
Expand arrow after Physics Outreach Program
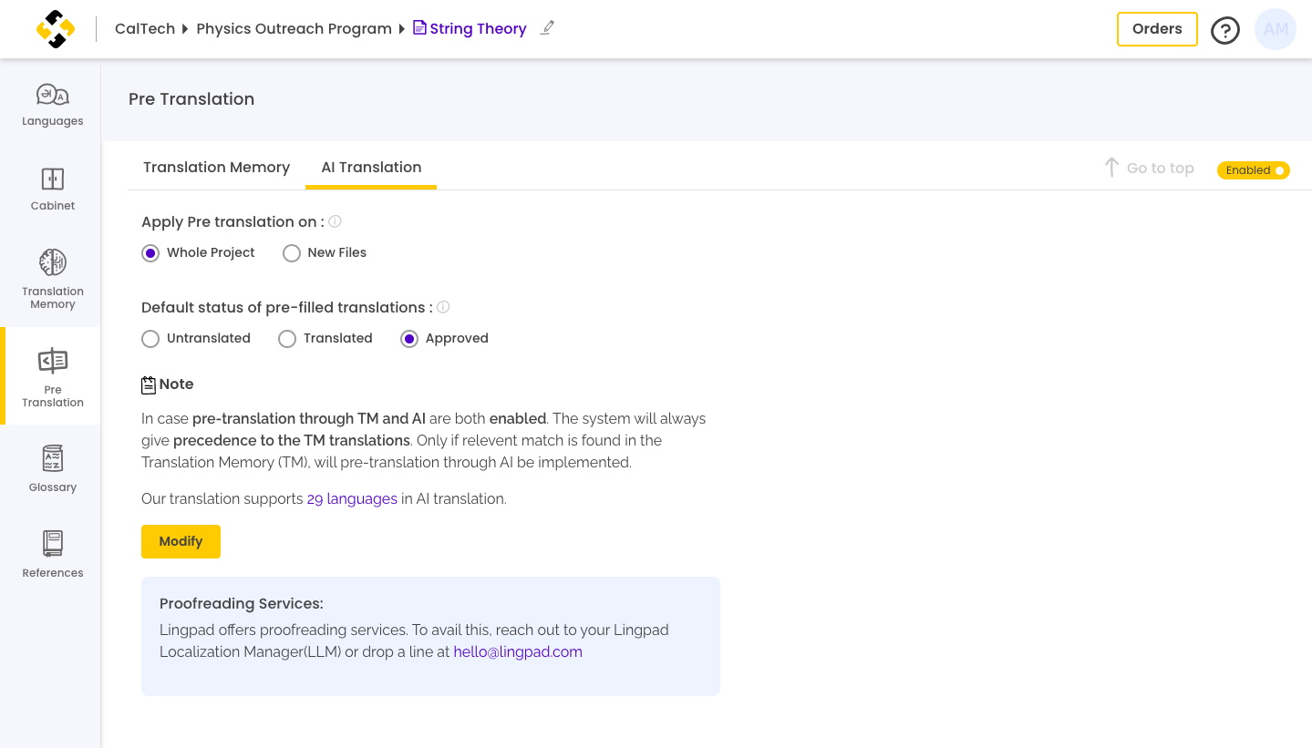[x=402, y=29]
